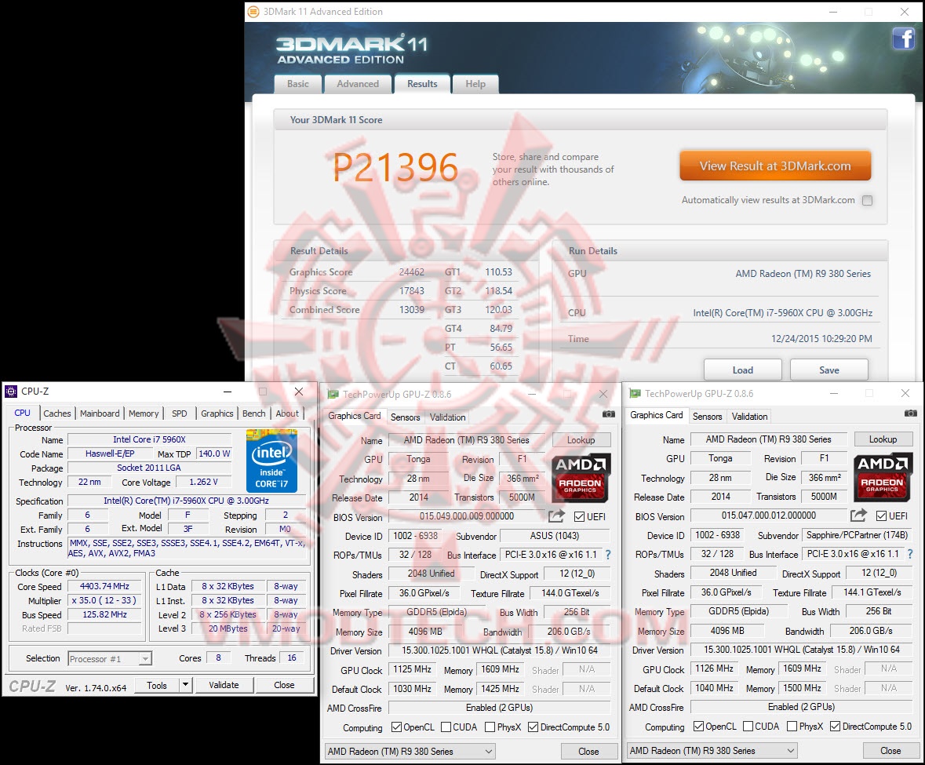Click the left GPU-Z title bar icon
This screenshot has height=765, width=925.
tap(333, 394)
